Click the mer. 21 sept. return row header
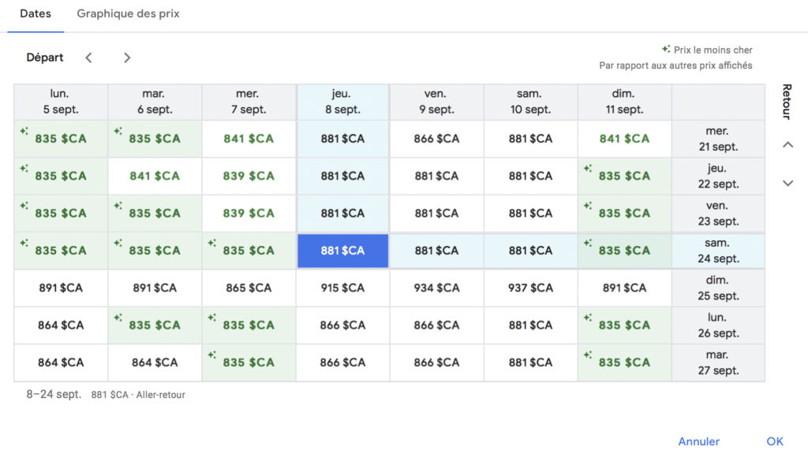The image size is (808, 457). pos(718,139)
